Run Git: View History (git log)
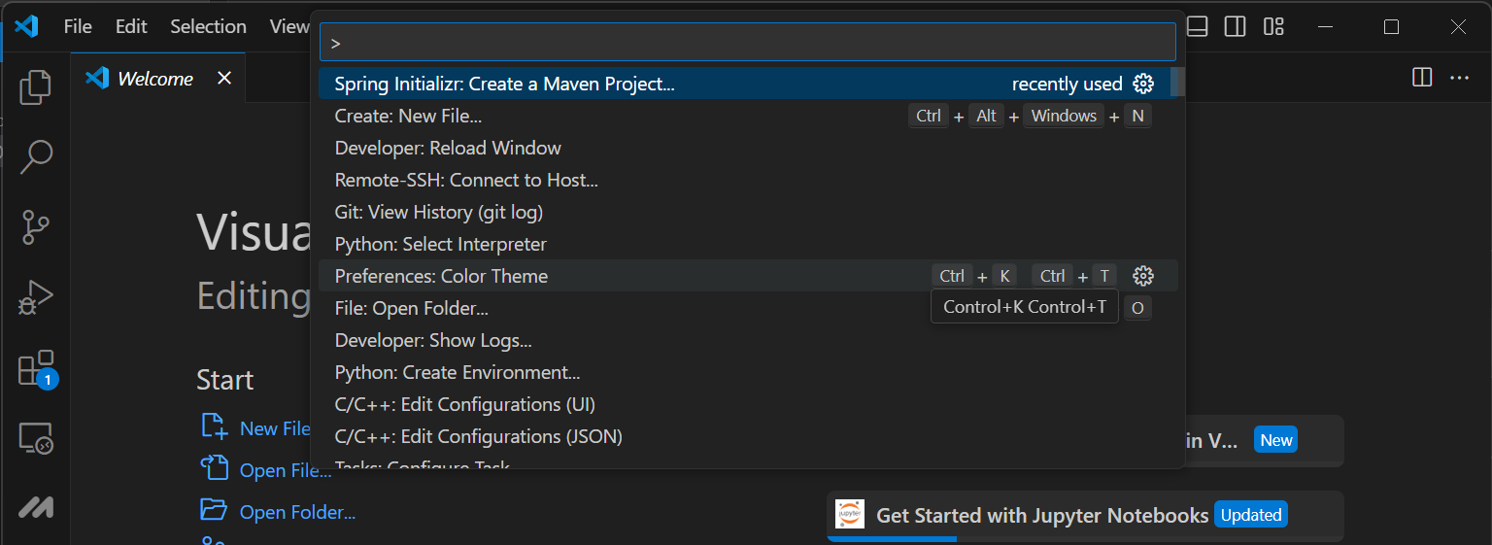Viewport: 1492px width, 545px height. 748,212
